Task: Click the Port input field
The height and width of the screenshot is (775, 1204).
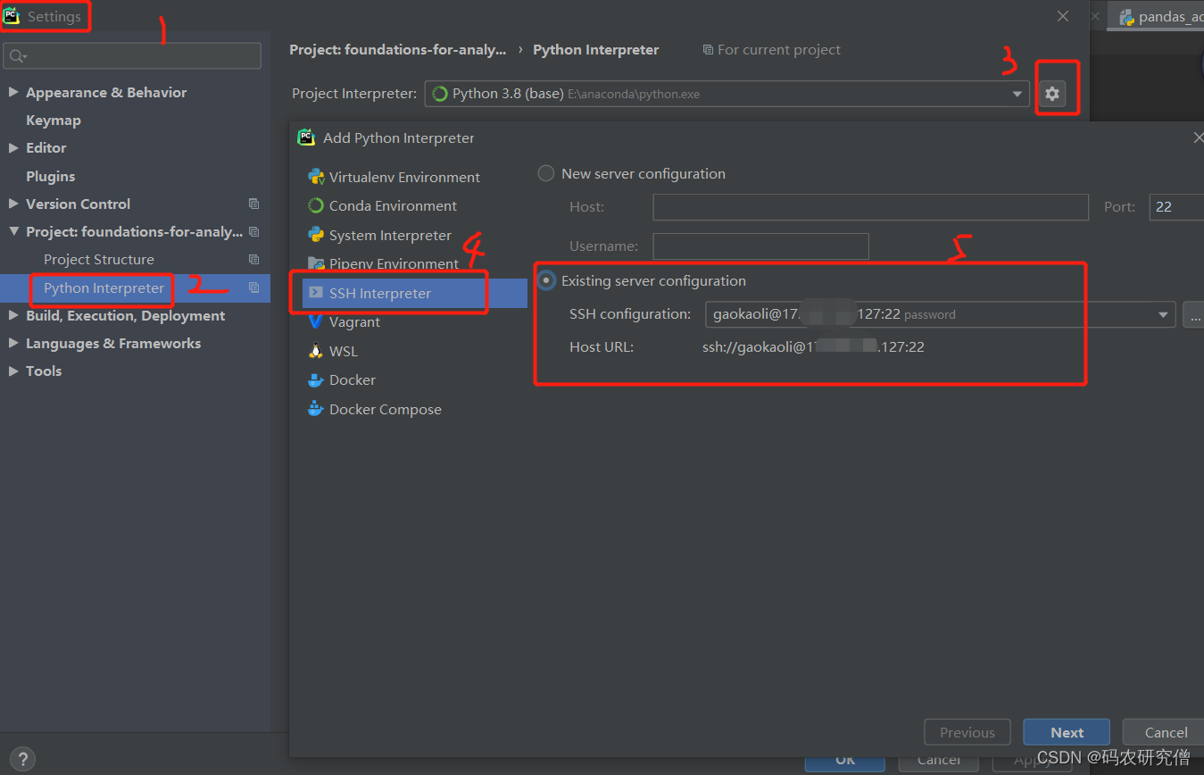Action: click(x=1176, y=206)
